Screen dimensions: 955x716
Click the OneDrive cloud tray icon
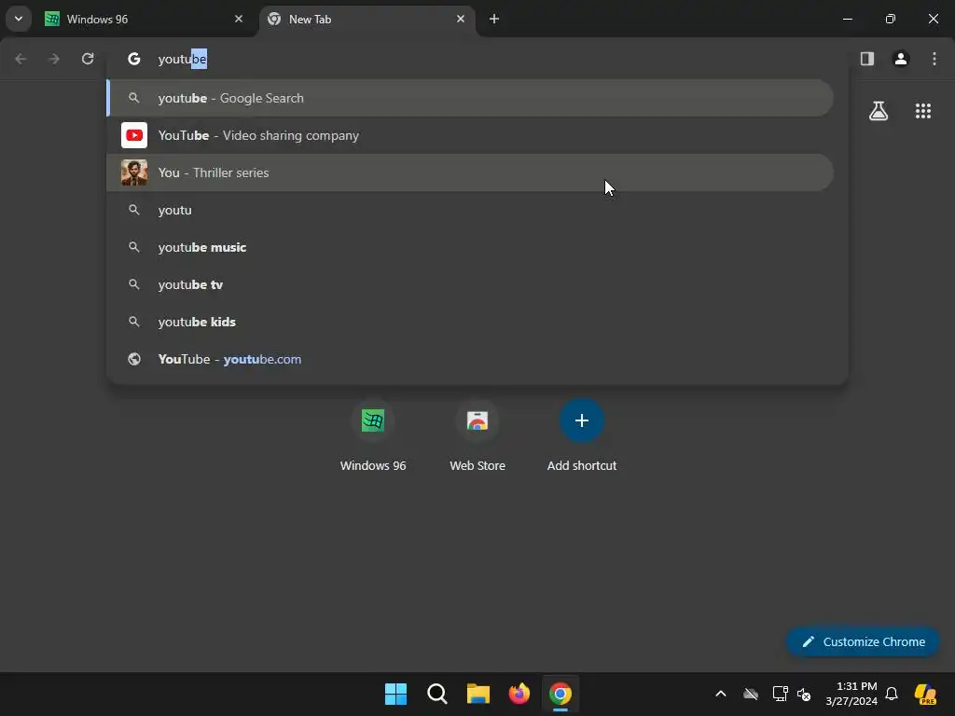(751, 694)
